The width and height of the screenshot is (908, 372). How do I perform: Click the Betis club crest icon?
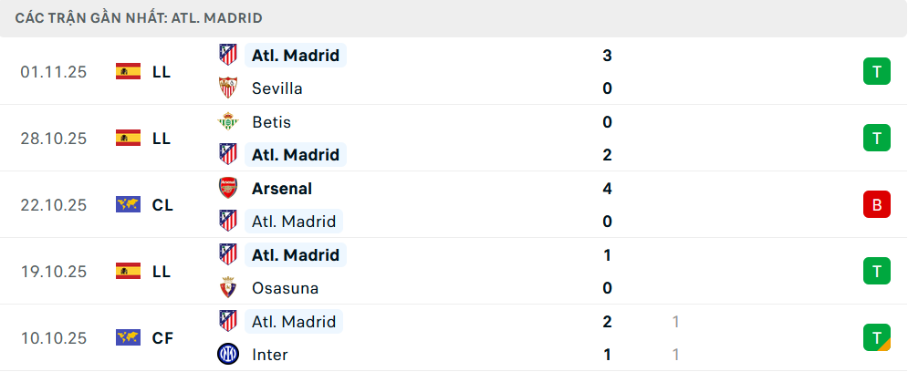point(227,121)
